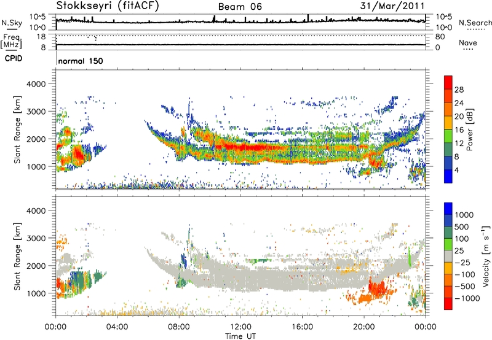Pick the light green 12–16 dB Power segment

click(448, 136)
